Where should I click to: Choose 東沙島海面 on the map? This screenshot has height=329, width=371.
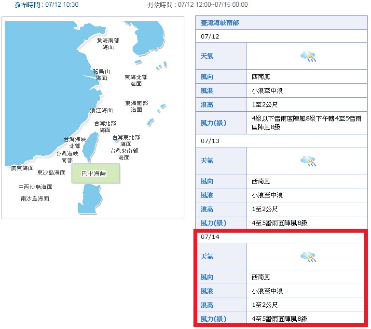pos(51,172)
